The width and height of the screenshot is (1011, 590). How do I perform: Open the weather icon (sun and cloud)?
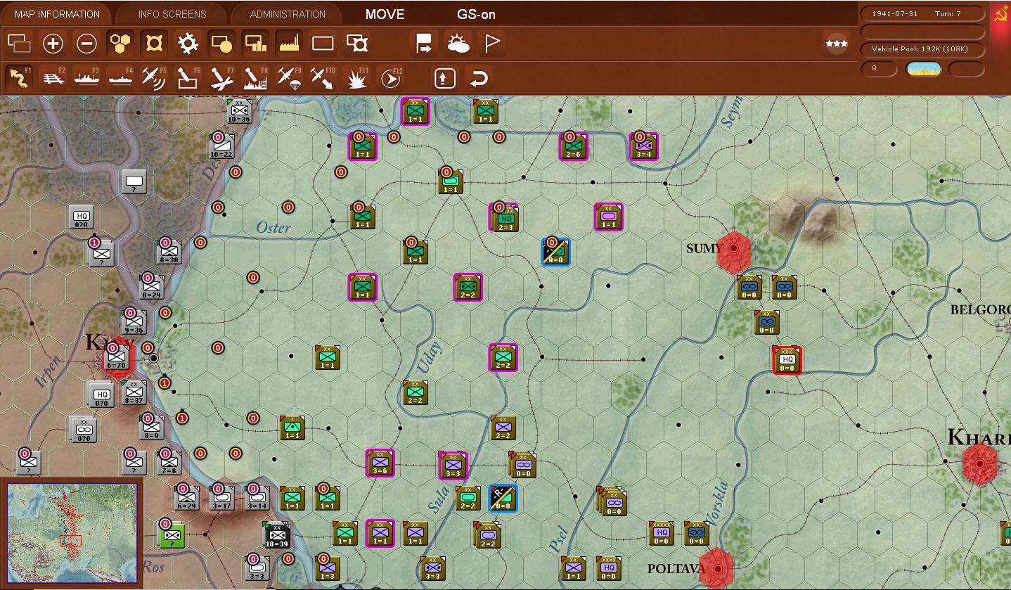[x=458, y=44]
